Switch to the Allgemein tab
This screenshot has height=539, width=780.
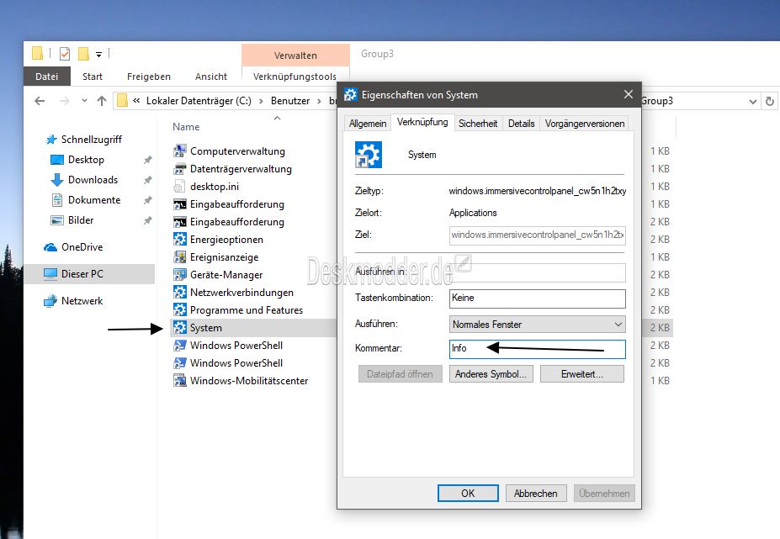coord(368,124)
